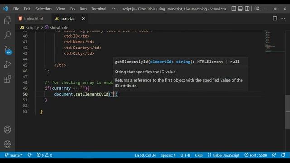Open the Run and Debug view
The height and width of the screenshot is (163, 290).
coord(7,64)
